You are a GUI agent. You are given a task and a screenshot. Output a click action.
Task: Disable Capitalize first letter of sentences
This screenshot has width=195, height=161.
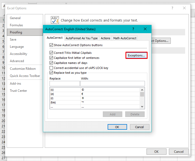(51, 58)
